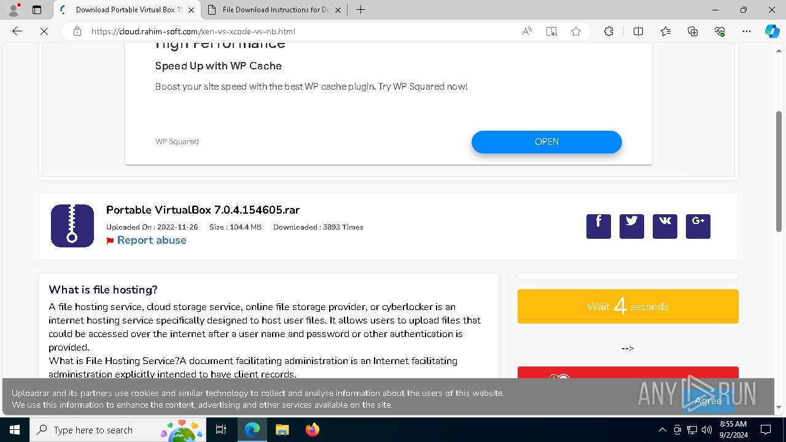This screenshot has height=442, width=786.
Task: View site information lock icon
Action: [x=77, y=31]
